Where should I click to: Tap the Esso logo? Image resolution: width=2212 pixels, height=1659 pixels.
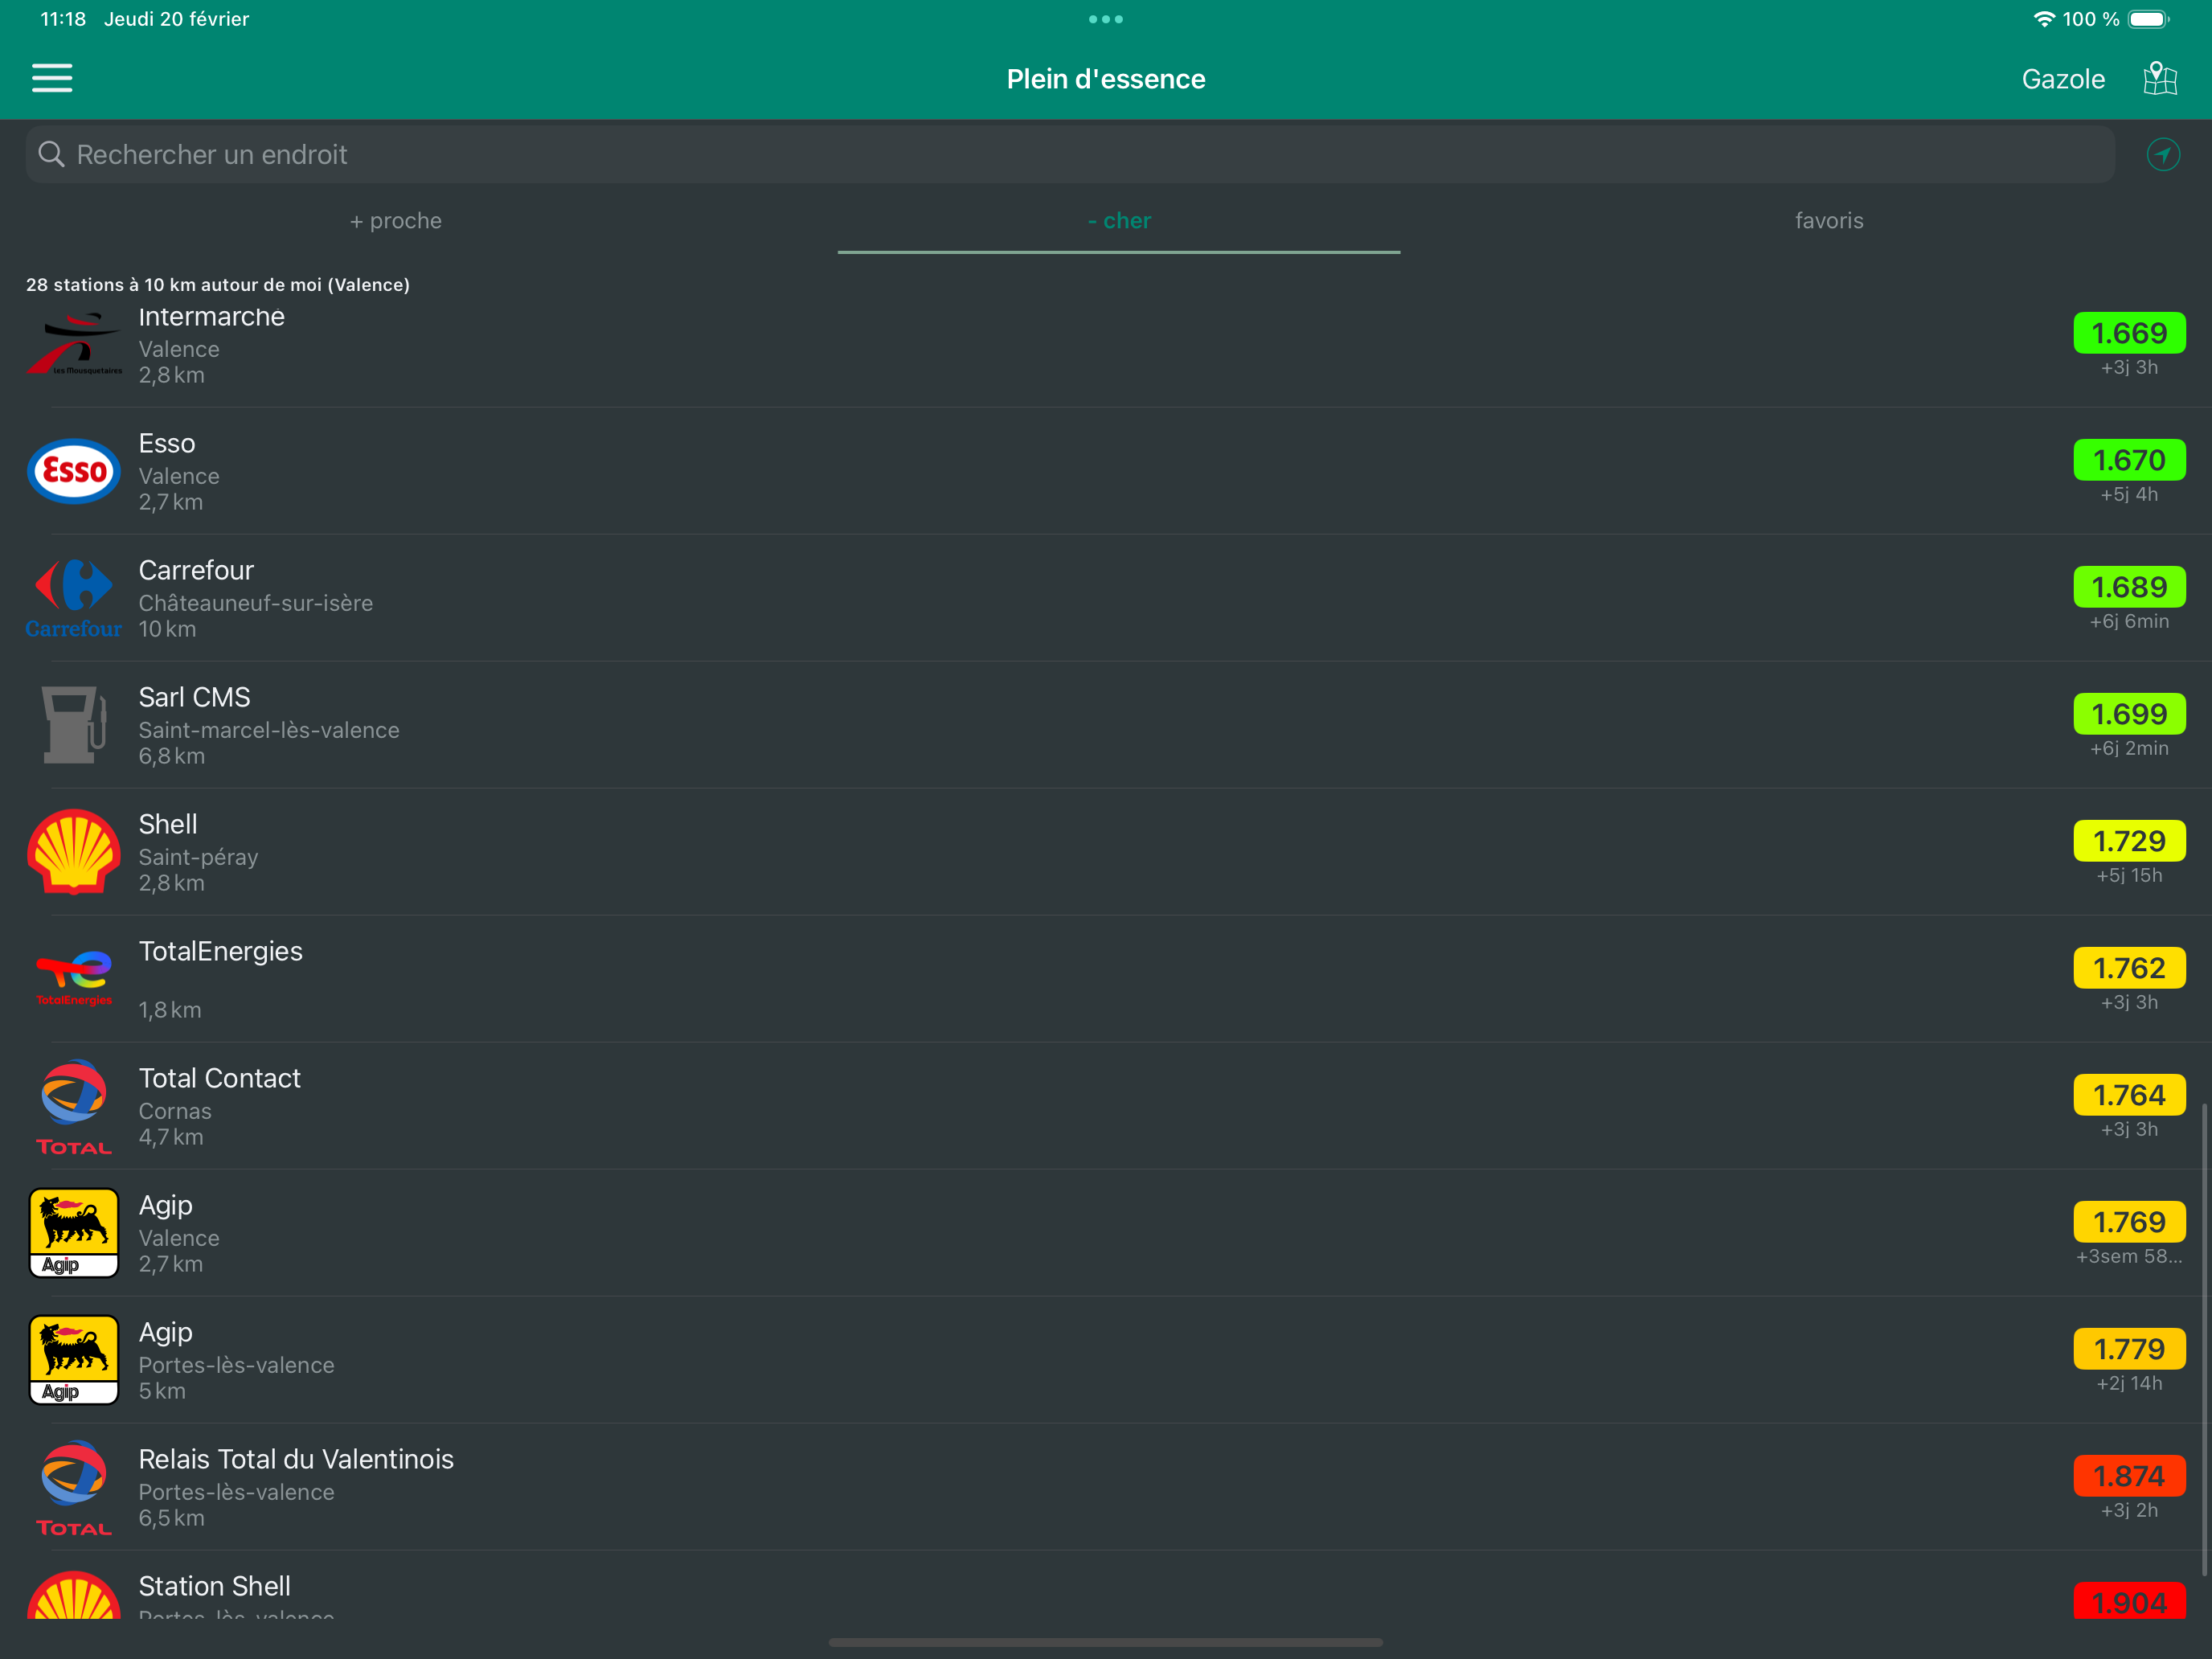(74, 471)
